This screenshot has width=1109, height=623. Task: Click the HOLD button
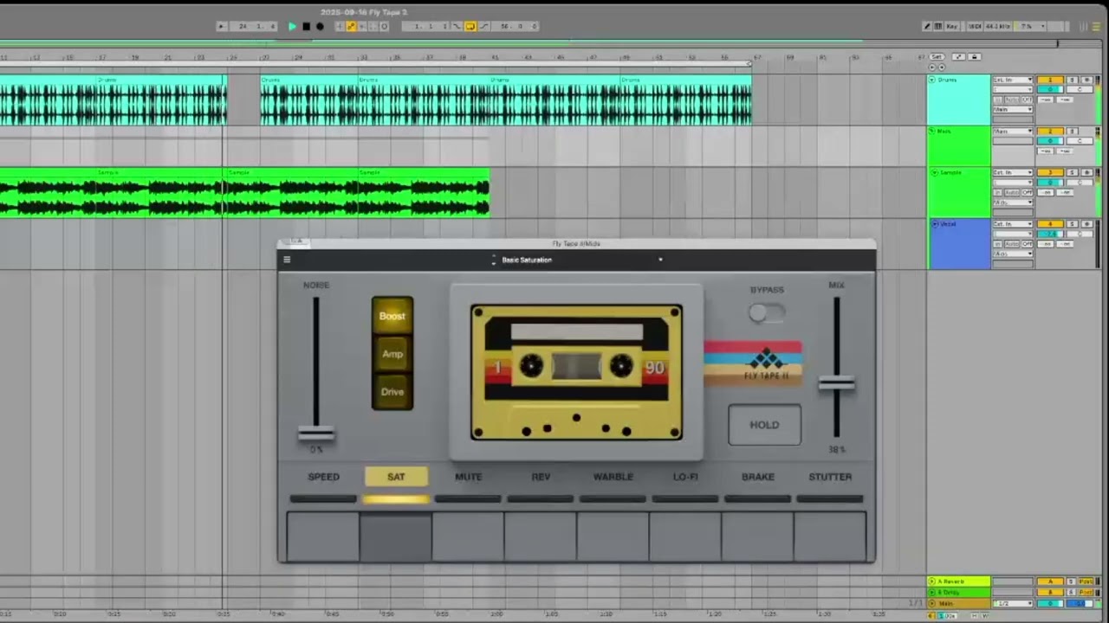click(764, 425)
